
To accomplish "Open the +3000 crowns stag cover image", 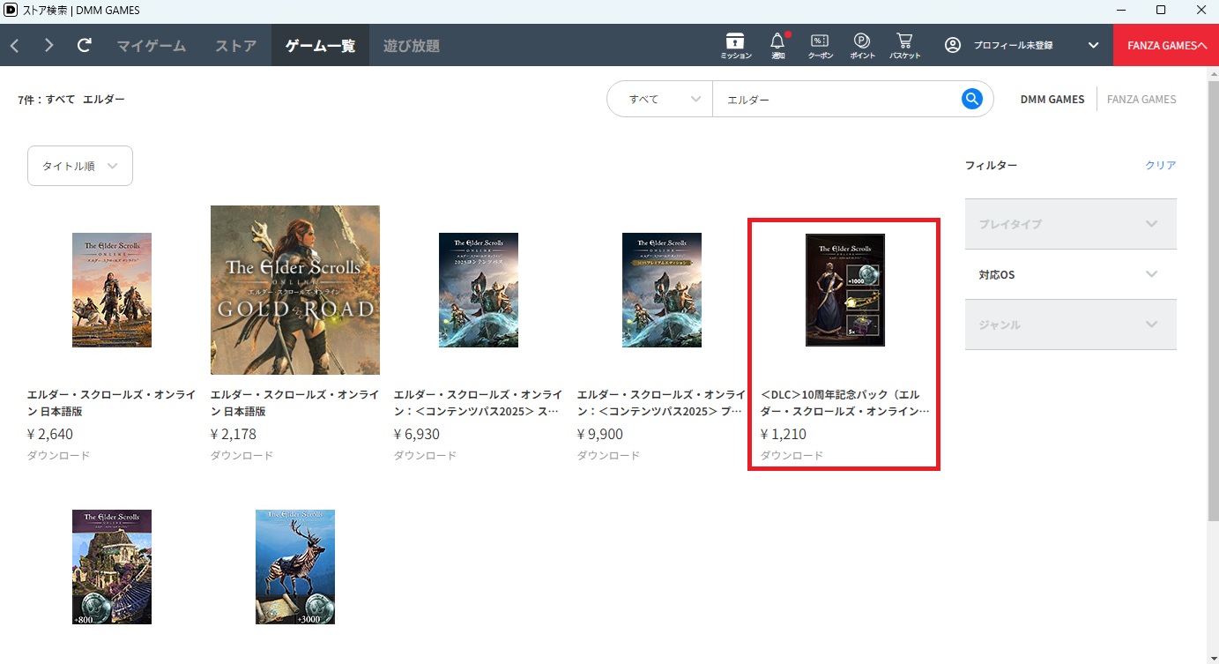I will (295, 567).
